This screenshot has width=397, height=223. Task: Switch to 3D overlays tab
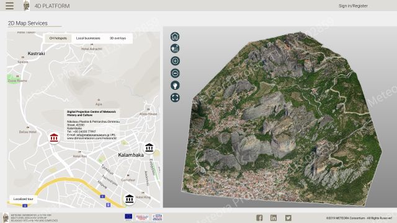(118, 38)
